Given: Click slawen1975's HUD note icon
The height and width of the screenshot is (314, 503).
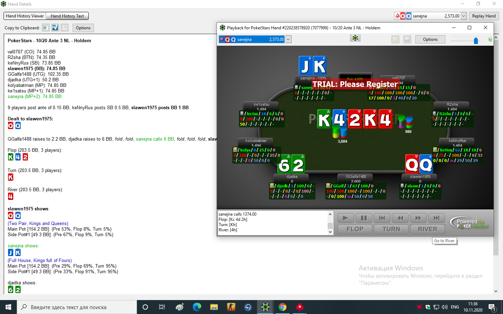Looking at the screenshot, I should pos(402,186).
